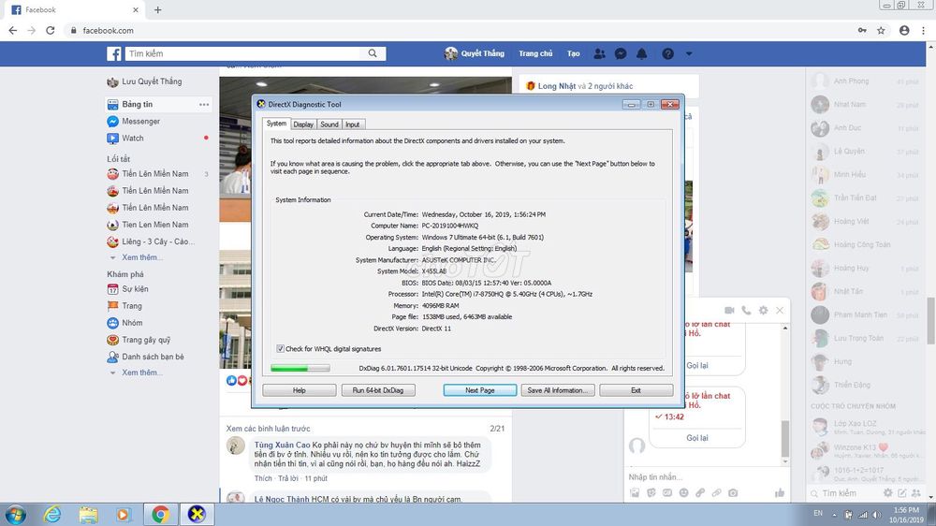Open Liêng - 3 Cây - Cào shortcut
Viewport: 936px width, 526px height.
tap(151, 241)
